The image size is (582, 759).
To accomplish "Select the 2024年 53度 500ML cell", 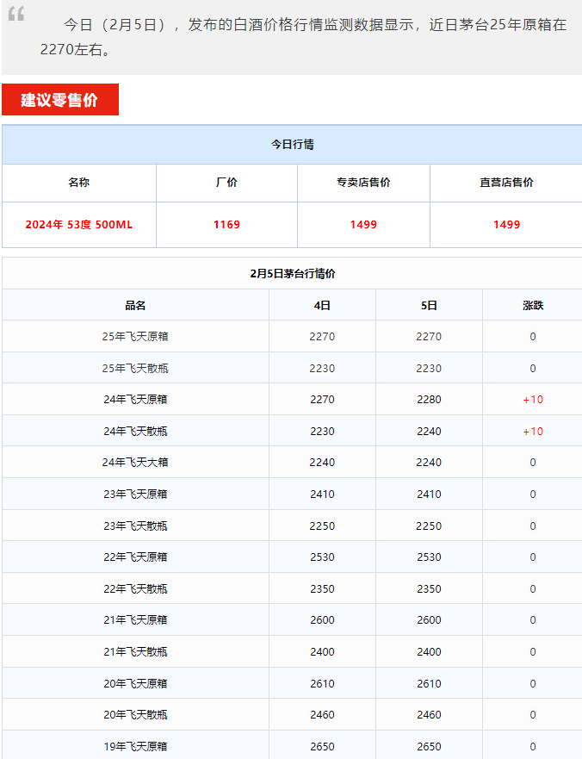I will pyautogui.click(x=79, y=225).
